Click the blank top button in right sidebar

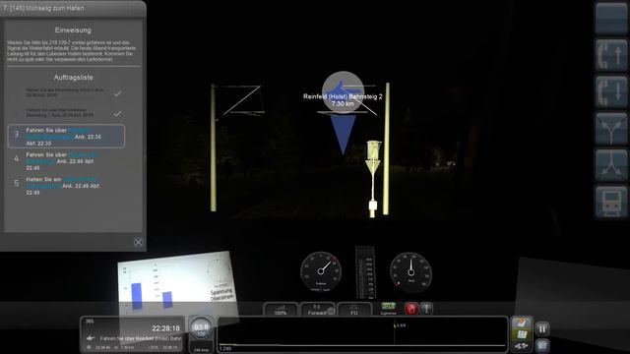pyautogui.click(x=611, y=18)
